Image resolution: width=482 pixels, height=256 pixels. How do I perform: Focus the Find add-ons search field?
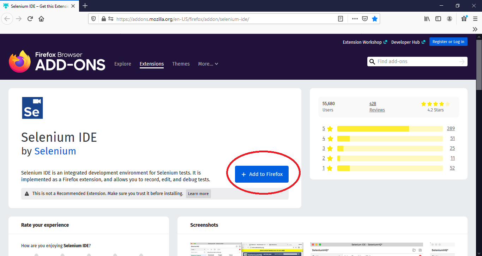[x=417, y=61]
